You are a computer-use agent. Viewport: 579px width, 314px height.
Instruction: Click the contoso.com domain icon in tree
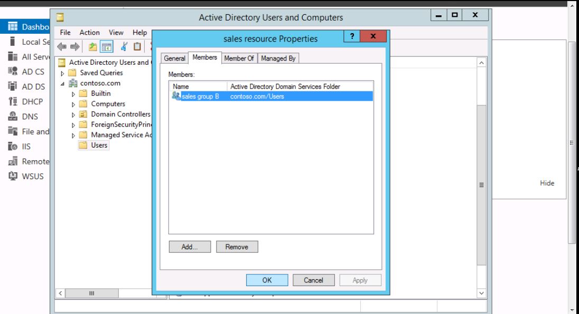73,83
